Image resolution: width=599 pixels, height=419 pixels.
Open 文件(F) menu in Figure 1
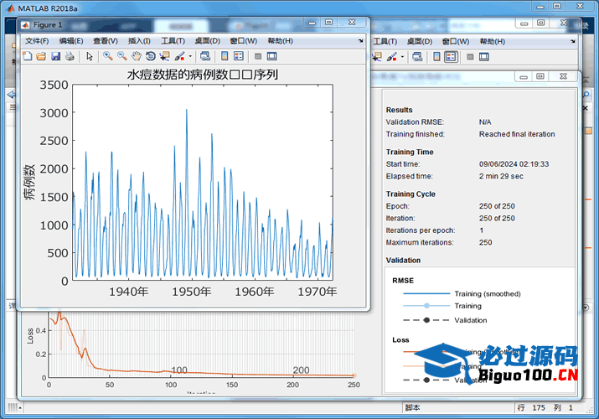pyautogui.click(x=37, y=41)
